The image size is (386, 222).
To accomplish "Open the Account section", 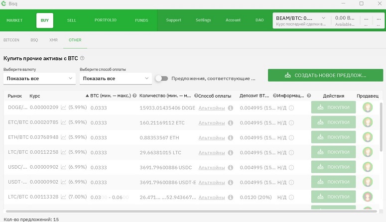I will tap(233, 20).
